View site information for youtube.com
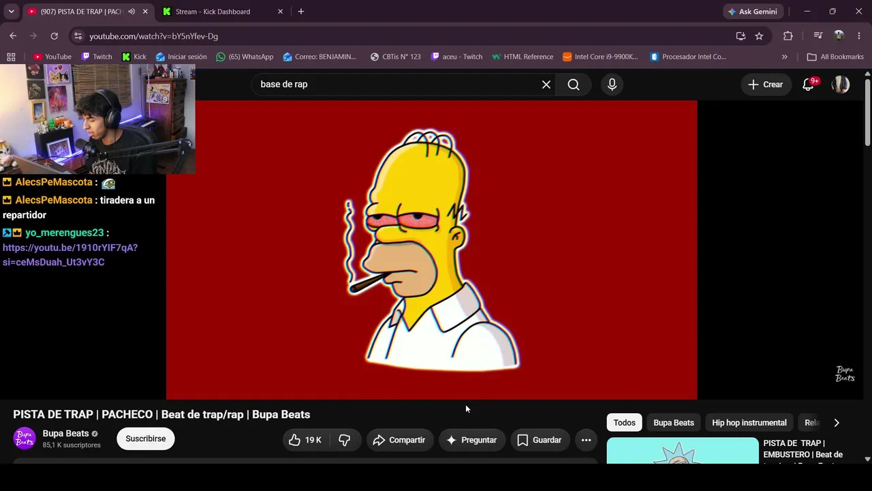The width and height of the screenshot is (872, 491). coord(78,36)
